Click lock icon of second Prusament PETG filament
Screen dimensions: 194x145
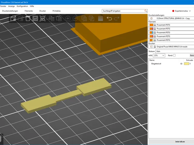tap(155, 29)
